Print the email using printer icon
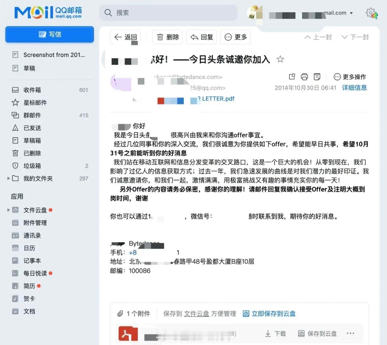The width and height of the screenshot is (387, 345). point(304,77)
